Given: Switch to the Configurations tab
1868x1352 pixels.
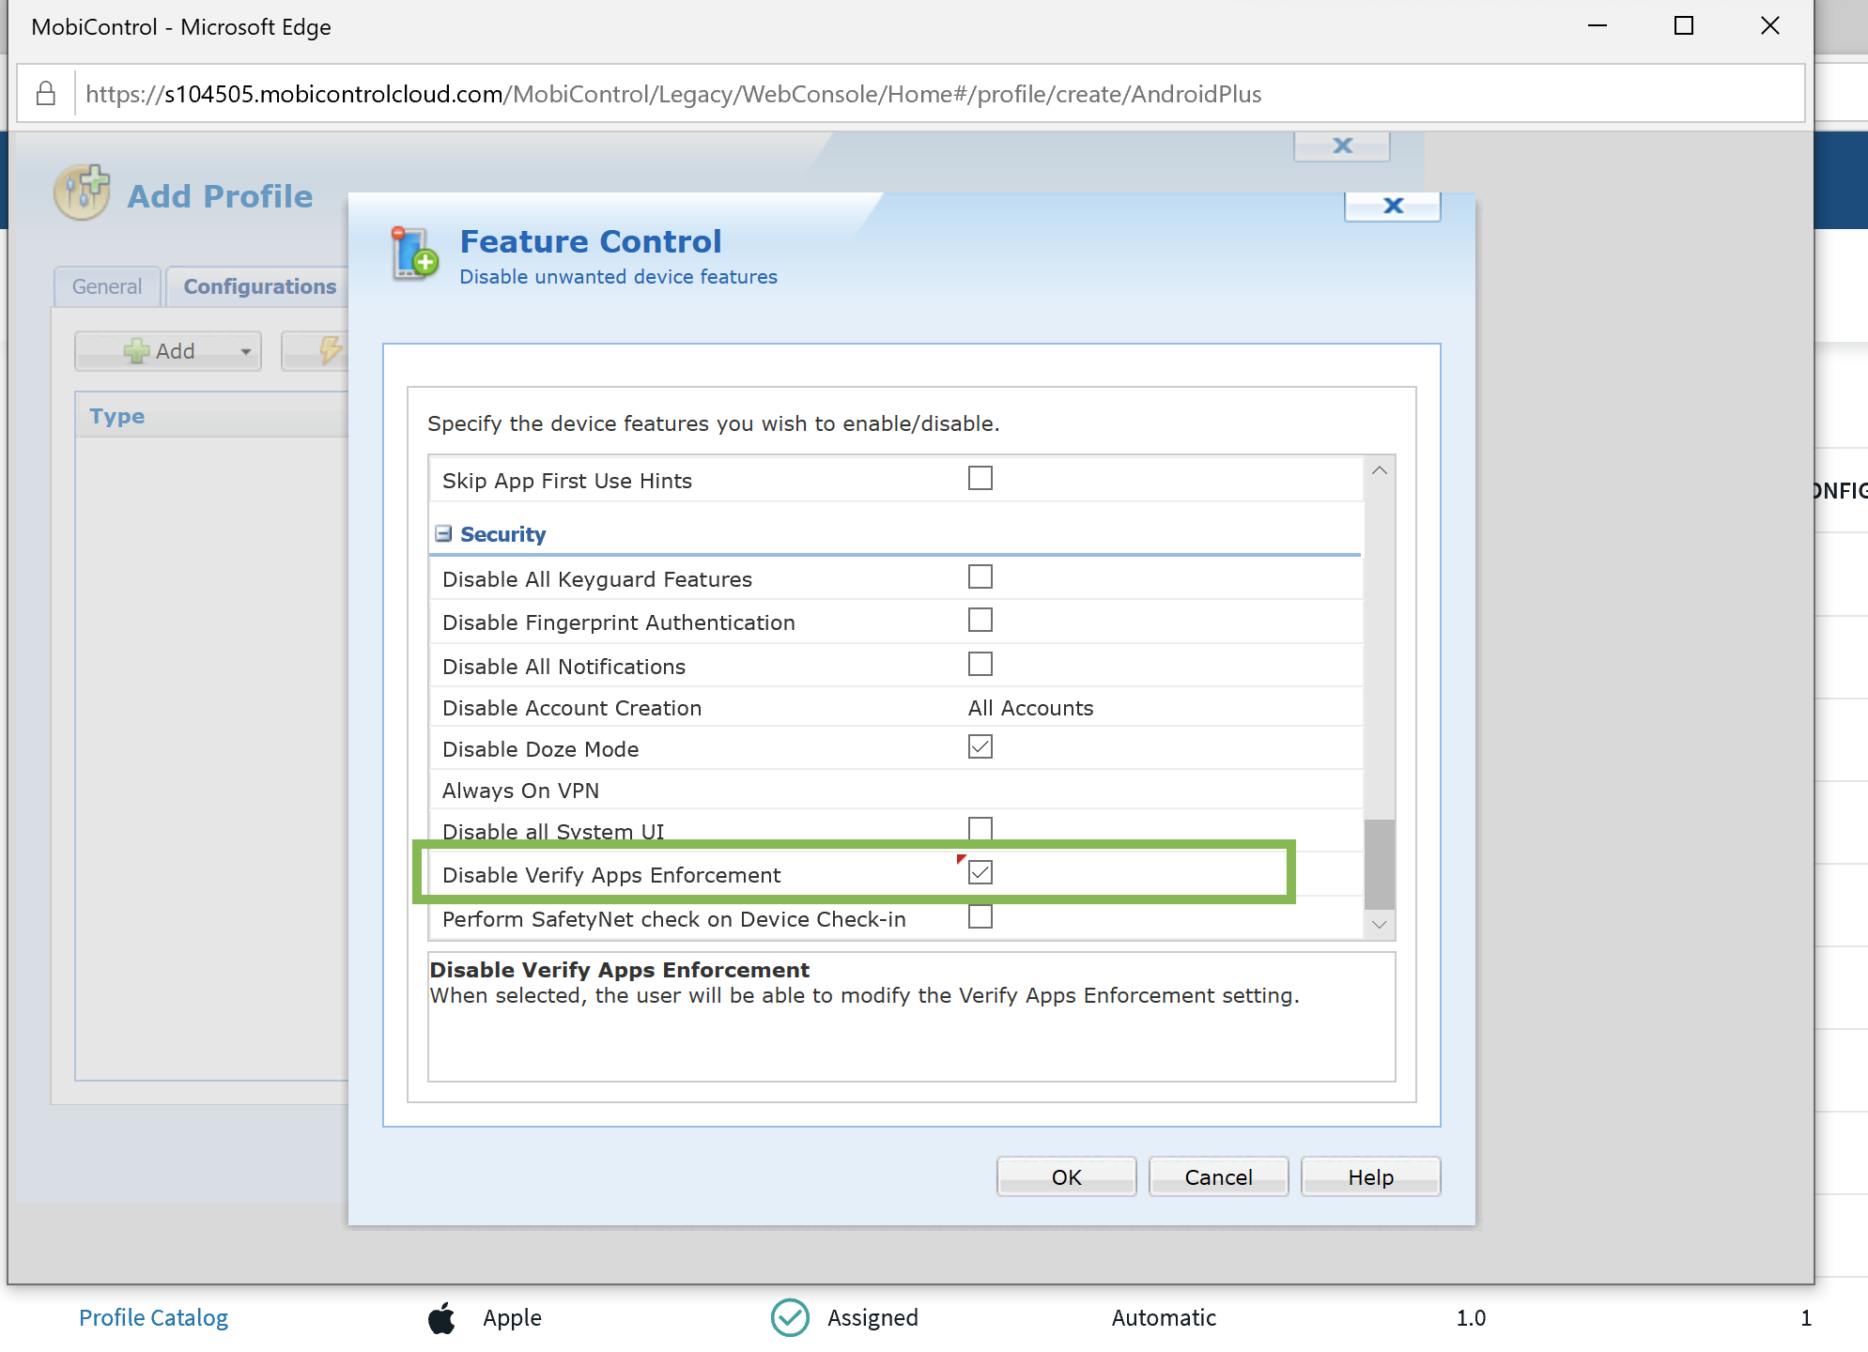Looking at the screenshot, I should point(260,286).
